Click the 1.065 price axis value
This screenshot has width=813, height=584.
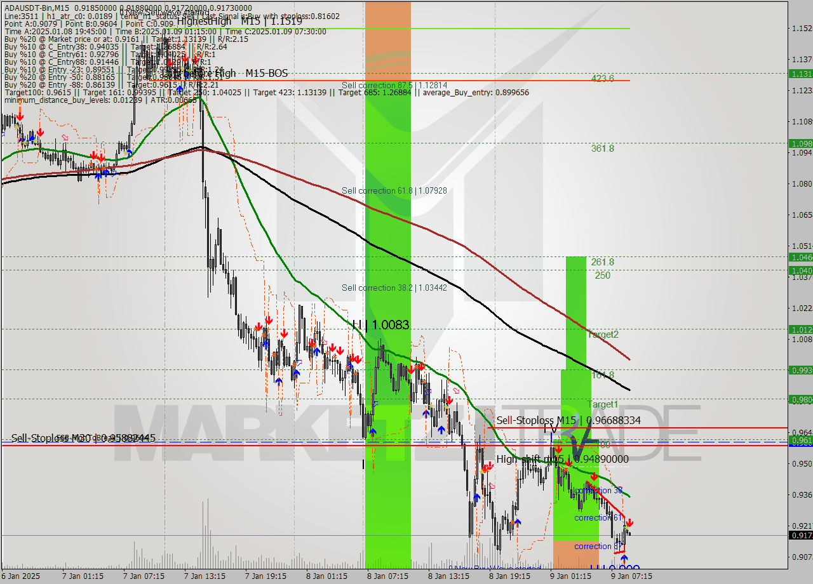(x=802, y=215)
